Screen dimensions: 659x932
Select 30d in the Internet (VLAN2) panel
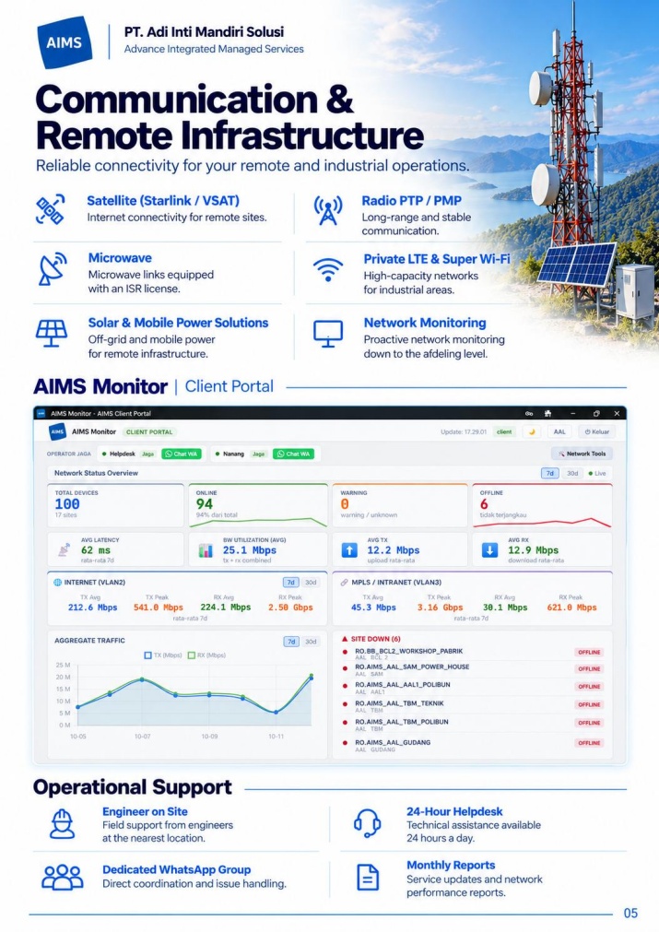[x=311, y=583]
